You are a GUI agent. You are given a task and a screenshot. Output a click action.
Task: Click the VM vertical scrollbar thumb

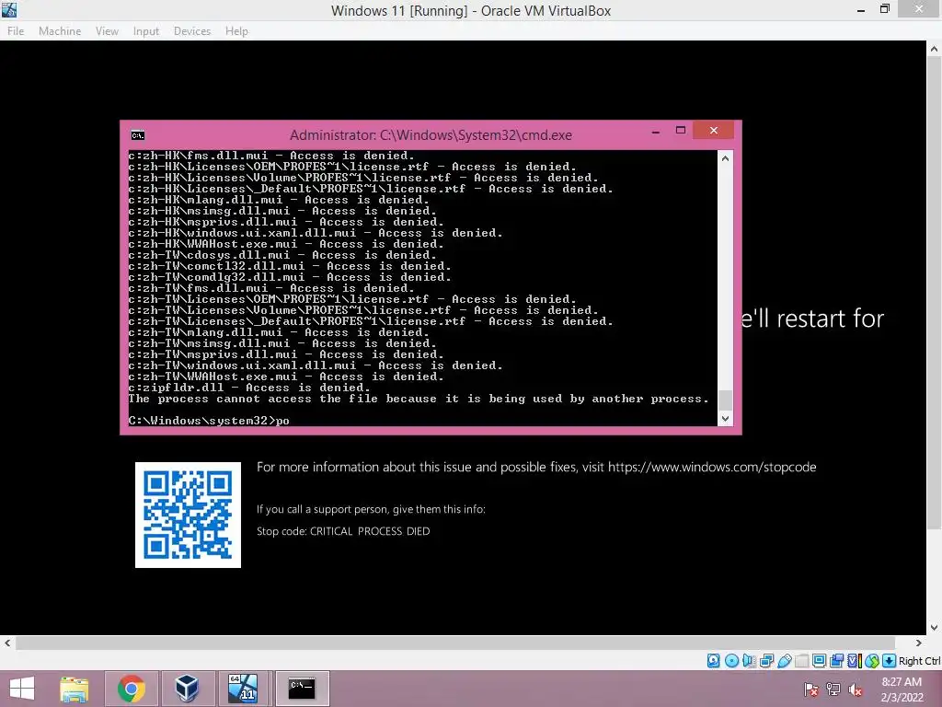[x=934, y=293]
